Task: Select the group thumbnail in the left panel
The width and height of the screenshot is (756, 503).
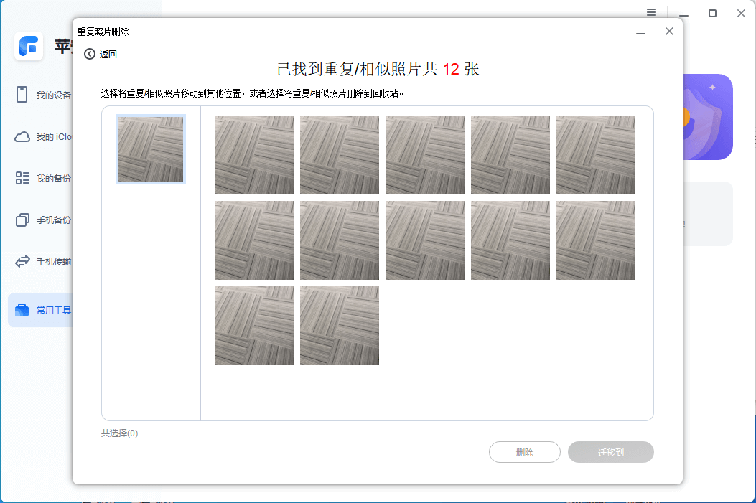Action: point(150,149)
